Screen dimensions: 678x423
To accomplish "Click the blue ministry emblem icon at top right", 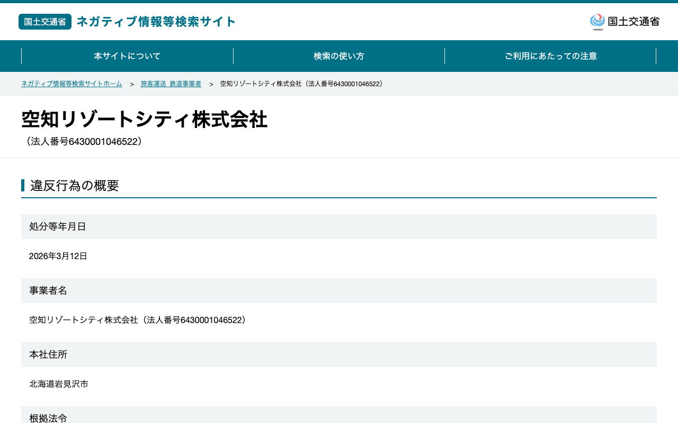I will [x=597, y=22].
